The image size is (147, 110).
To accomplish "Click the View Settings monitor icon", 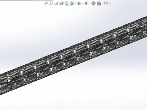I will 106,3.
